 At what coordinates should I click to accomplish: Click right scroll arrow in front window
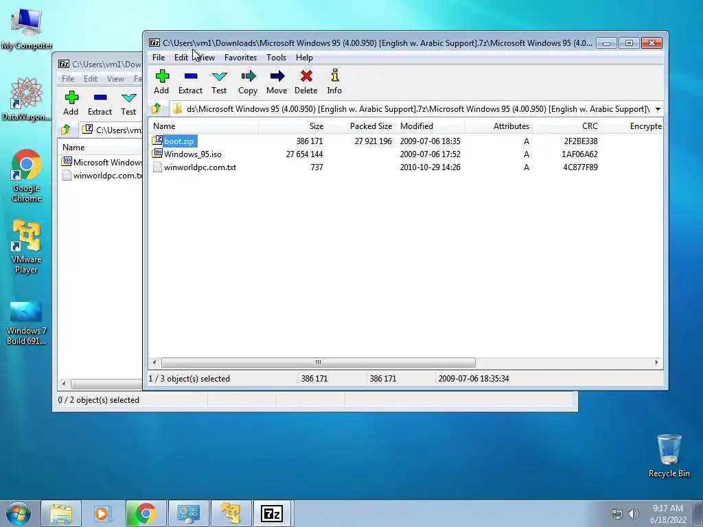[656, 362]
